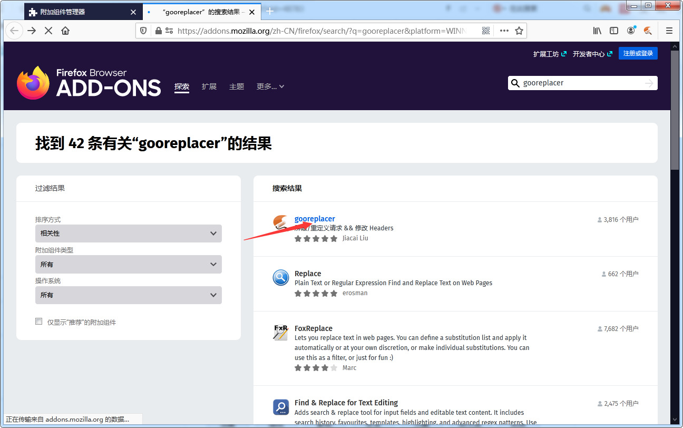Open the 扩展工坊 link
683x428 pixels.
click(x=550, y=54)
